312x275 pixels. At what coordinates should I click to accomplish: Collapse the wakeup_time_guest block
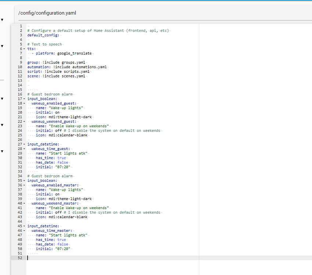(23, 148)
